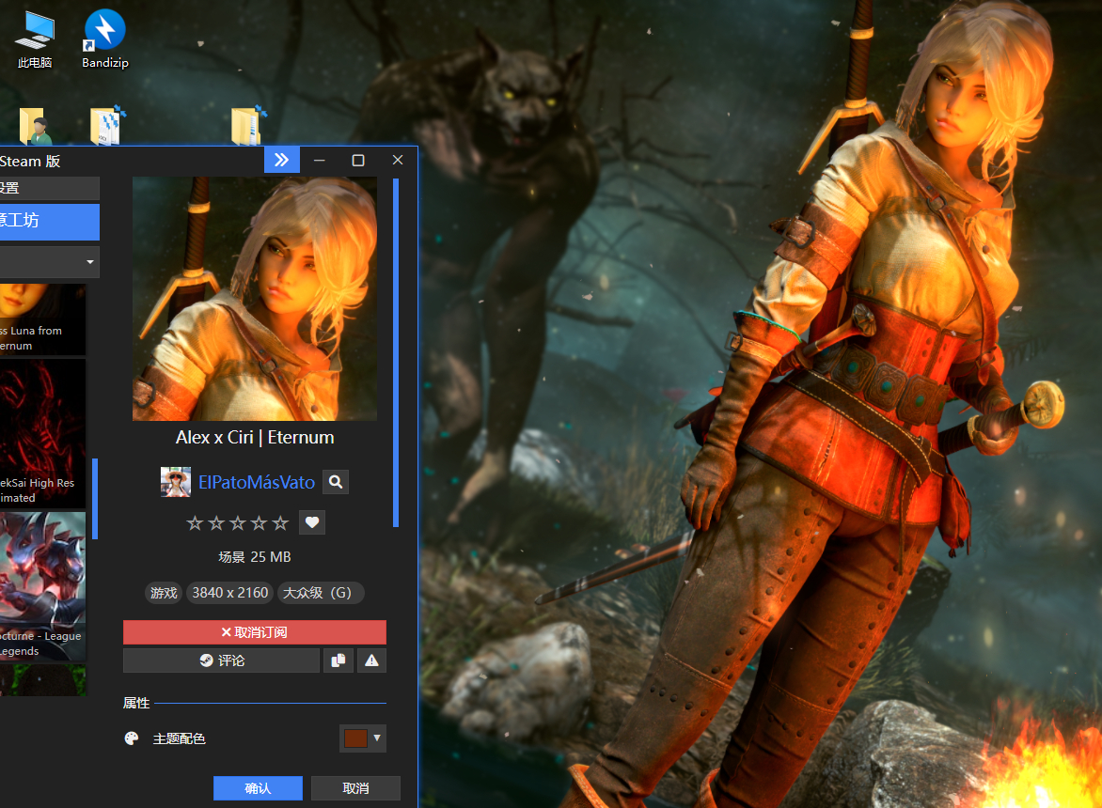This screenshot has width=1102, height=808.
Task: Select the Luna from Eternum wallpaper thumbnail
Action: [x=43, y=319]
